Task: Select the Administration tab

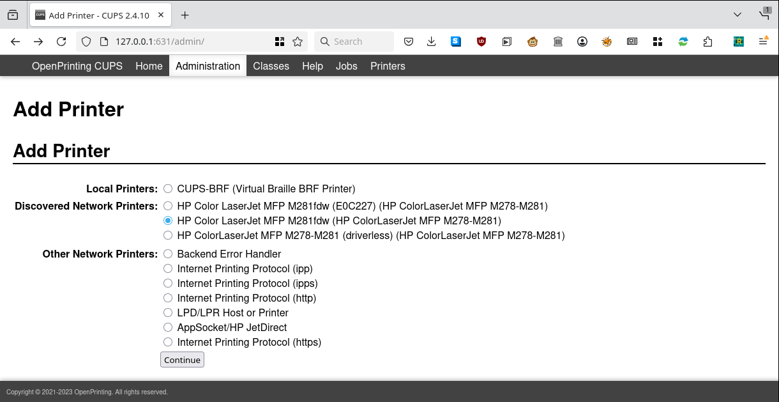Action: click(x=208, y=66)
